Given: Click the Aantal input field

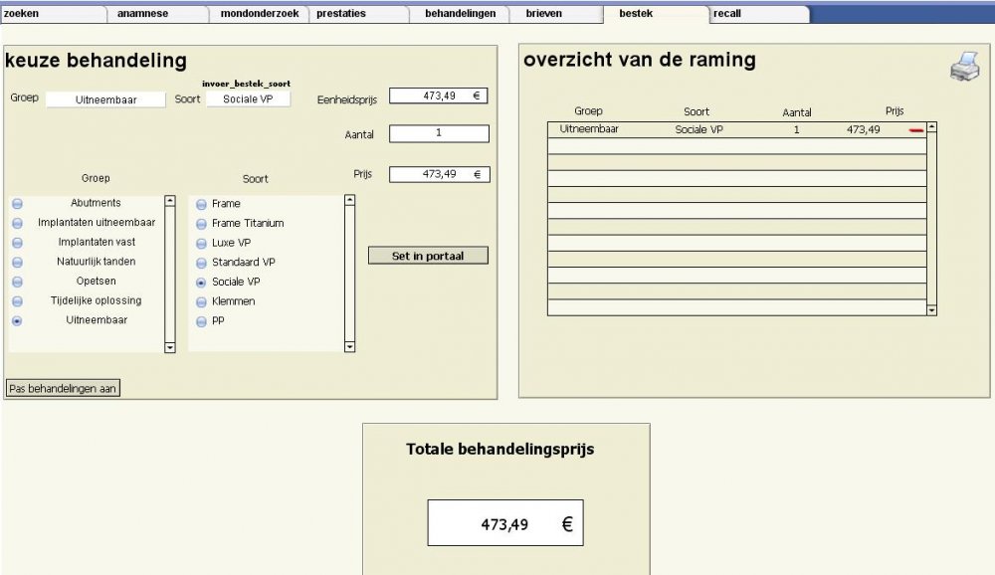Looking at the screenshot, I should [439, 133].
